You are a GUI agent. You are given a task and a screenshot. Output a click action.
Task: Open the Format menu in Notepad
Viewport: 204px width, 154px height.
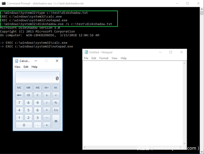(104, 58)
